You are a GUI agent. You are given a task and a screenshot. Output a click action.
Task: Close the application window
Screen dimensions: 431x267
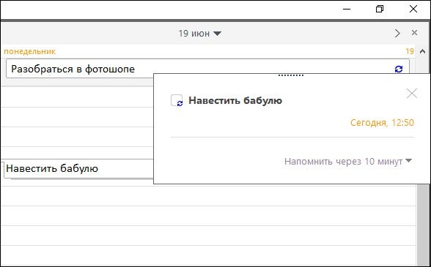(413, 9)
